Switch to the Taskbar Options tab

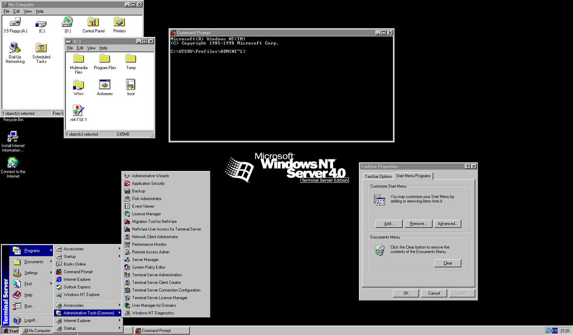coord(378,176)
